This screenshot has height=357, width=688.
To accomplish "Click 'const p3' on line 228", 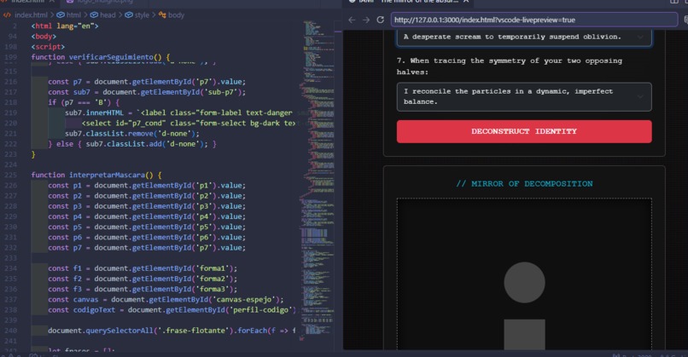I will pyautogui.click(x=147, y=206).
